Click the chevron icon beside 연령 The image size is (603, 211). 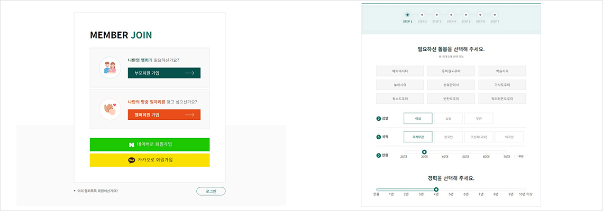[x=378, y=156]
